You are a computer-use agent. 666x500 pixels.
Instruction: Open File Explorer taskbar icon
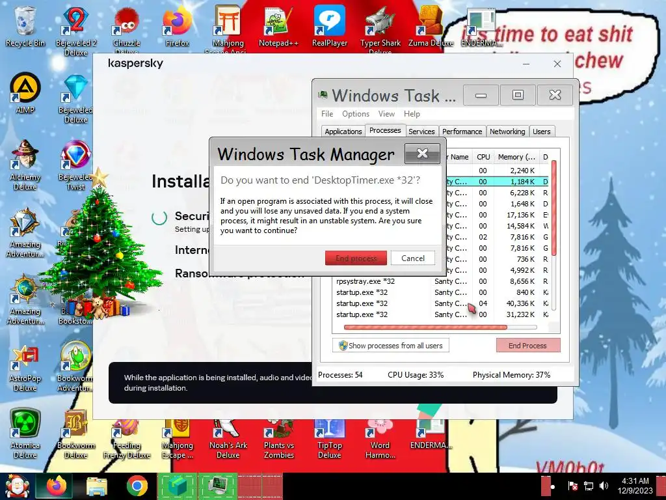coord(97,486)
